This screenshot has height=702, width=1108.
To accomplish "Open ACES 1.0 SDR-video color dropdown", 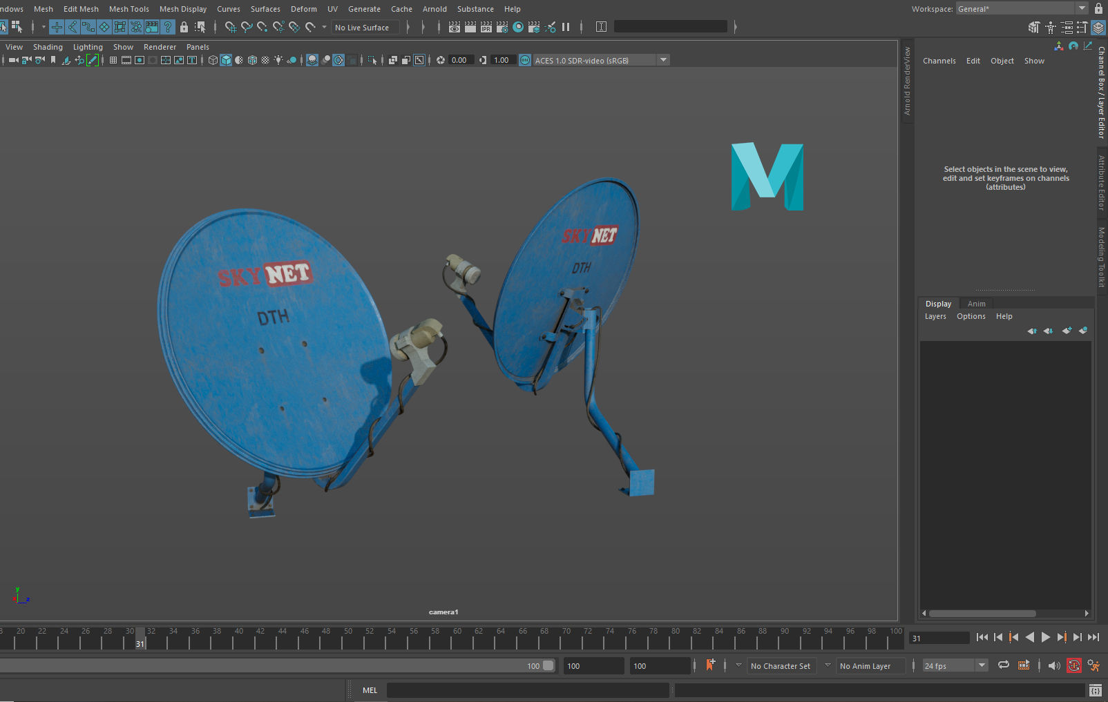I will pyautogui.click(x=601, y=60).
